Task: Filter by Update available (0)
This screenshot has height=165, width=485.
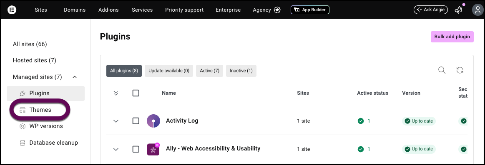Action: click(x=169, y=71)
